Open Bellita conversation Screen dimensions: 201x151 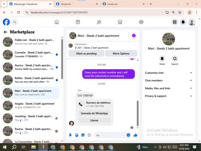tap(30, 80)
